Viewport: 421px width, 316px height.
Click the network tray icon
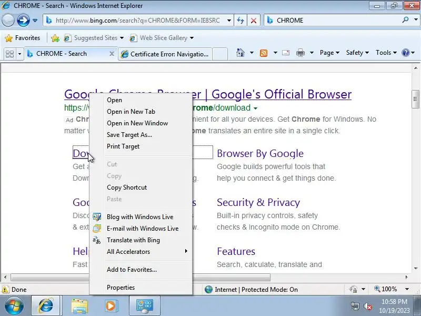[x=355, y=306]
